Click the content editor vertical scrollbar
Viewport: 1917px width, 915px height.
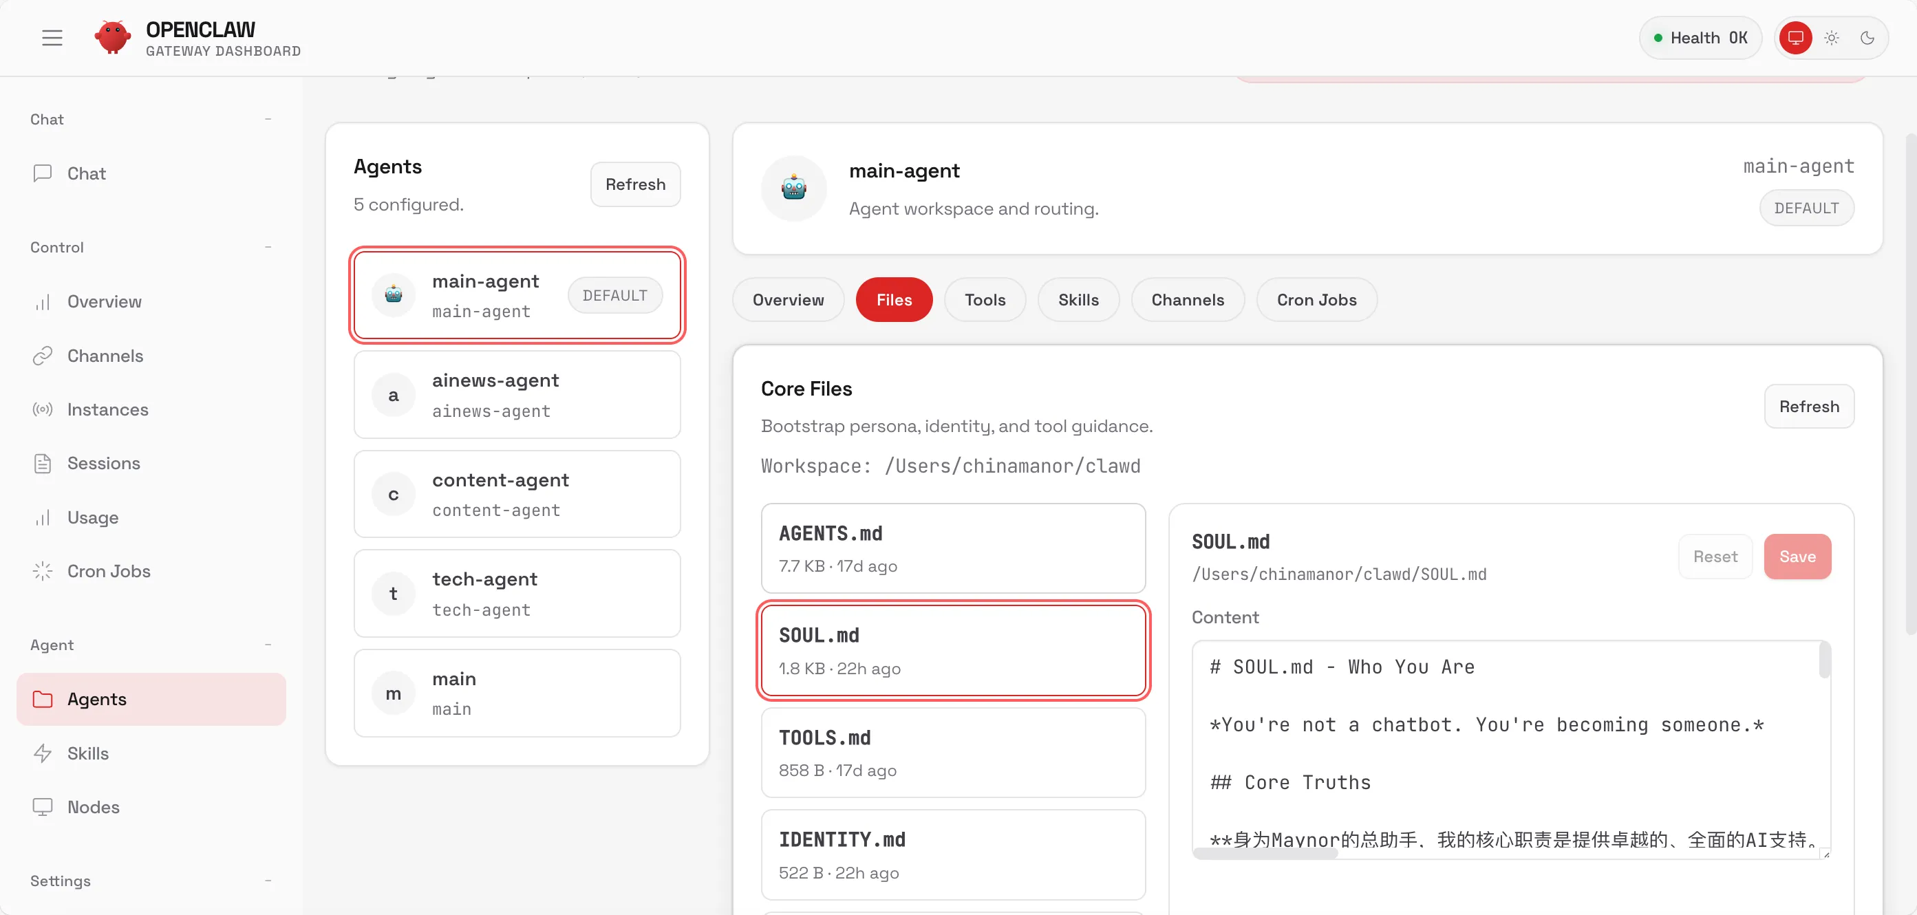tap(1825, 660)
